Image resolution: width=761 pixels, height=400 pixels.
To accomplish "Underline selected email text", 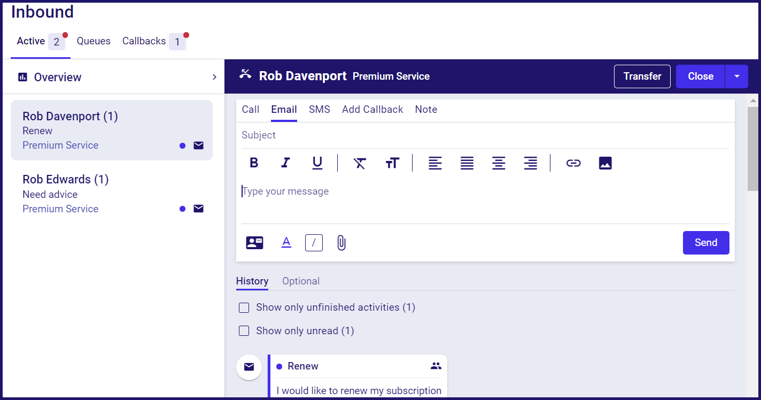I will [x=317, y=163].
